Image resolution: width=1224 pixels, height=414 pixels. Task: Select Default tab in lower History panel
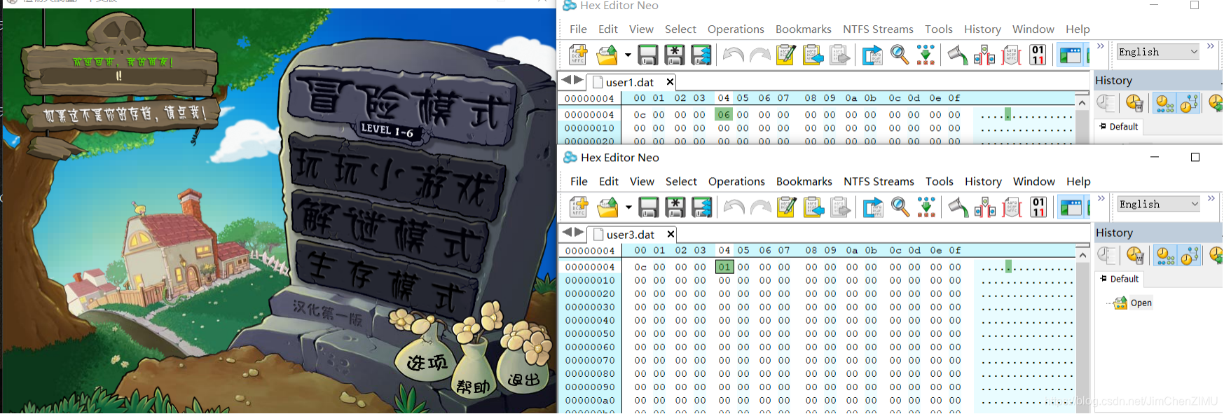[x=1119, y=279]
